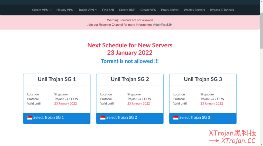Expand the Trojan VPN dropdown menu
Viewport: 263px width, 146px height.
(x=88, y=10)
